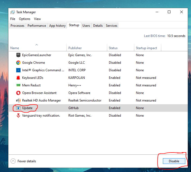
Task: Click the 10.5 seconds BIOS time value
Action: (x=176, y=36)
